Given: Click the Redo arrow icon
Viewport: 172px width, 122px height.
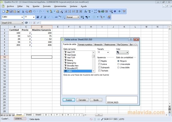Looking at the screenshot, I should point(40,11).
